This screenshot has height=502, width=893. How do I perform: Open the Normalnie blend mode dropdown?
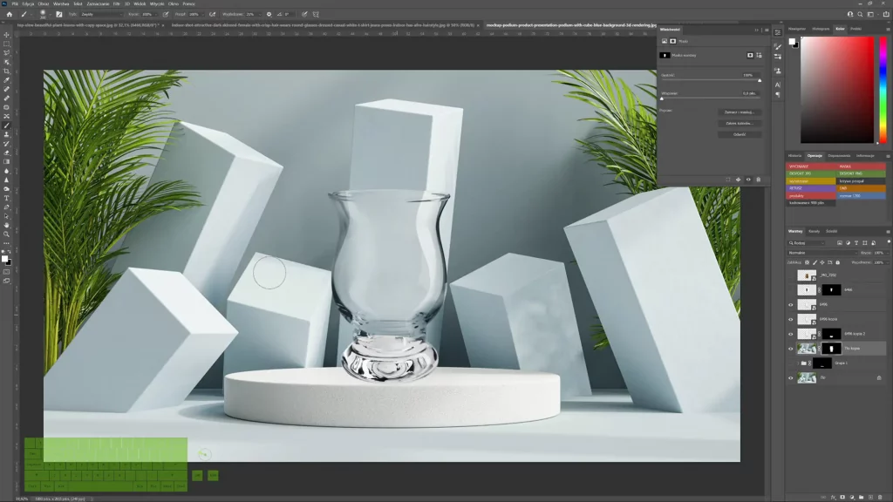point(821,253)
